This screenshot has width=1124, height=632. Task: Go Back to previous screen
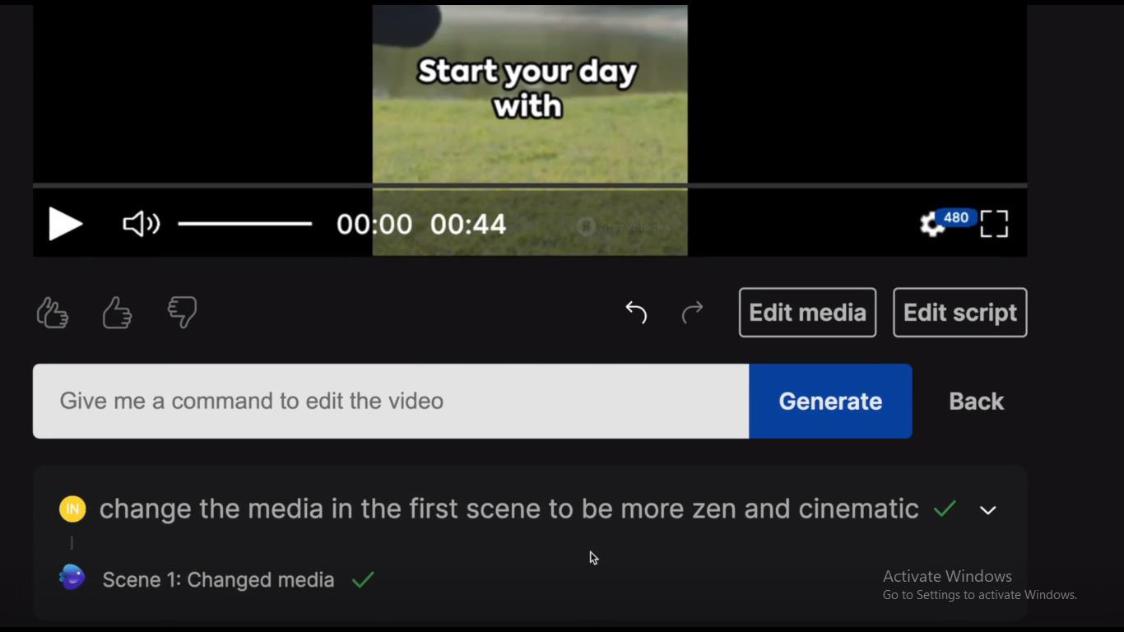click(x=976, y=401)
